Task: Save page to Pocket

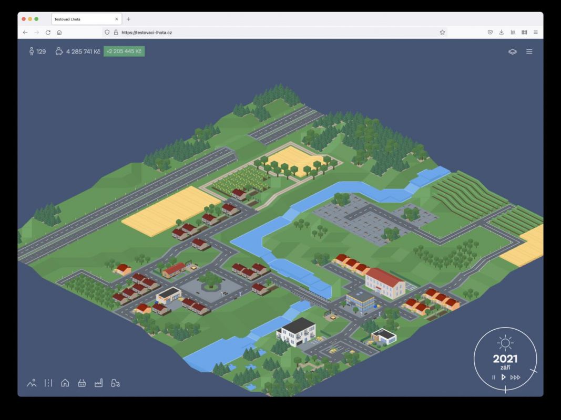Action: tap(490, 32)
